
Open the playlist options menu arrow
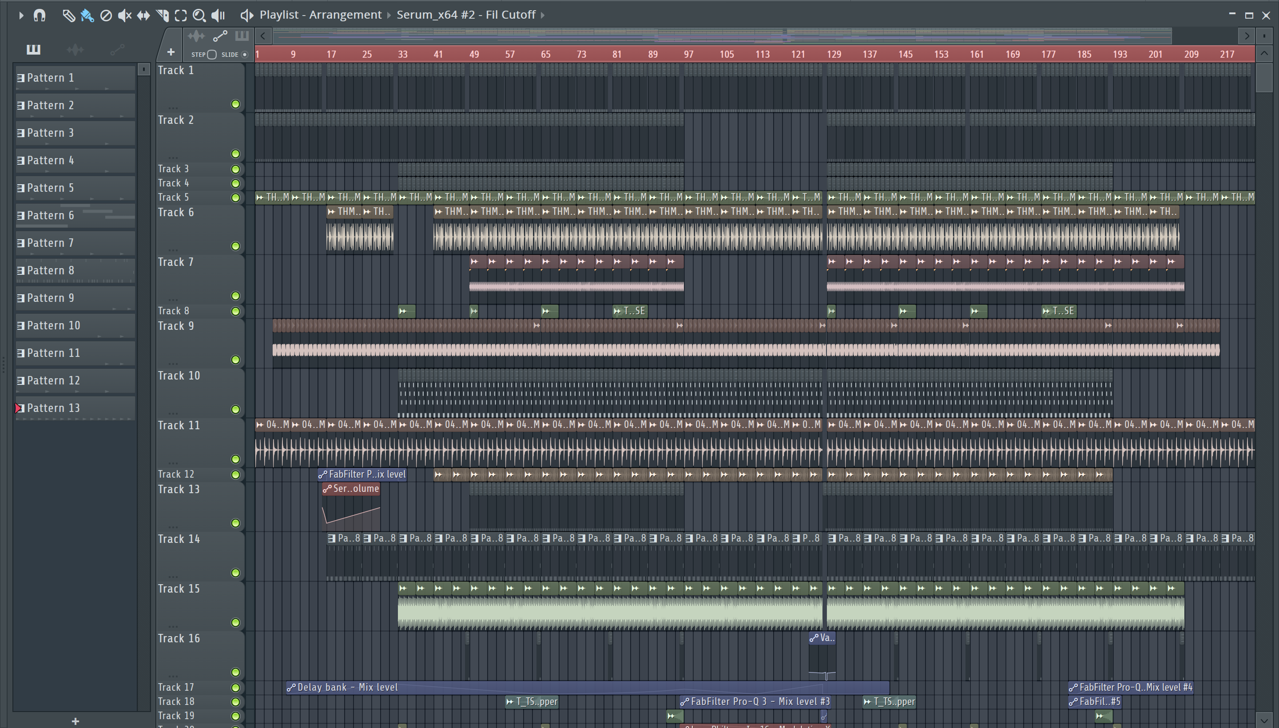pos(20,16)
